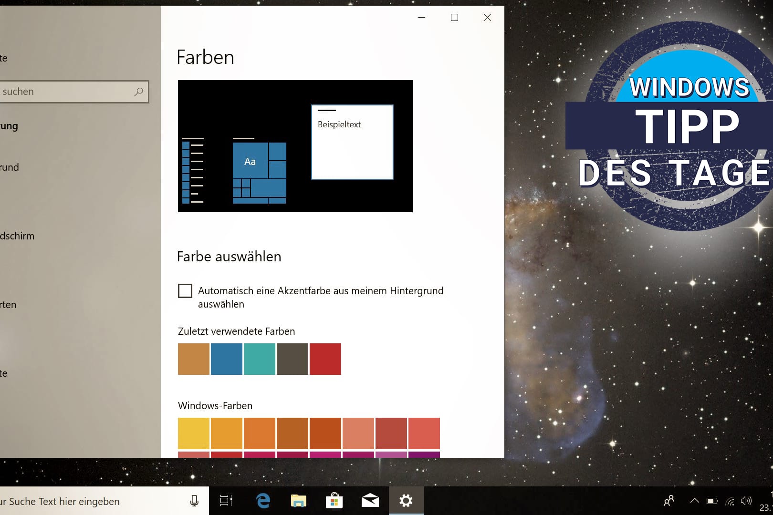The width and height of the screenshot is (773, 515).
Task: Pick the teal recently used color
Action: (260, 359)
